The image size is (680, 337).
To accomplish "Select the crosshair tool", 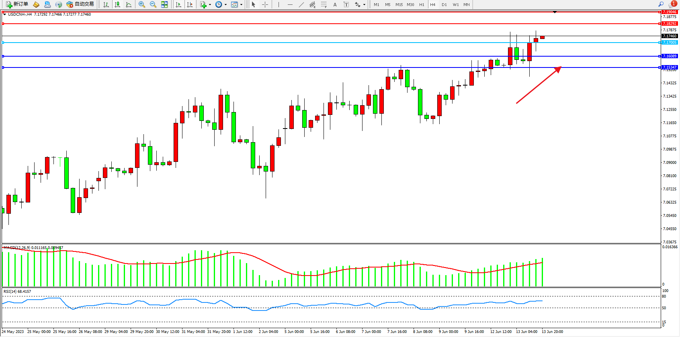I will coord(265,4).
